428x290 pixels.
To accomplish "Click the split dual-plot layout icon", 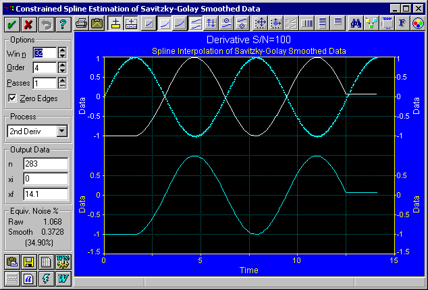I will (131, 24).
